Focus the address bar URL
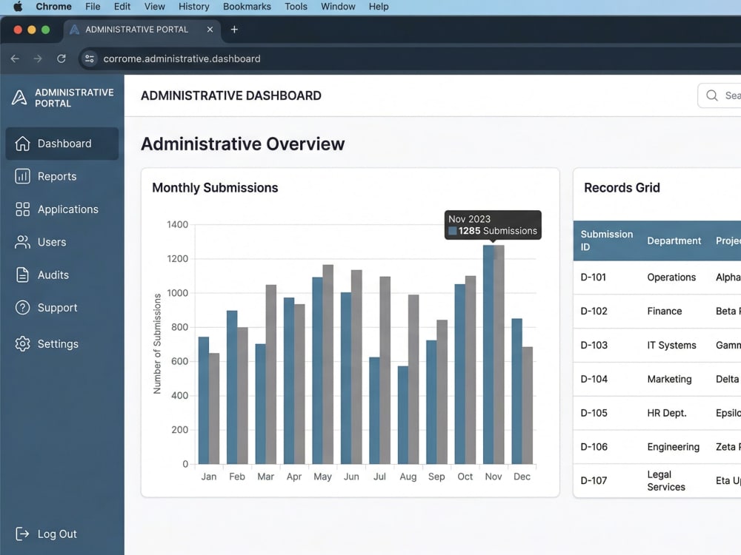Viewport: 741px width, 555px height. coord(182,58)
